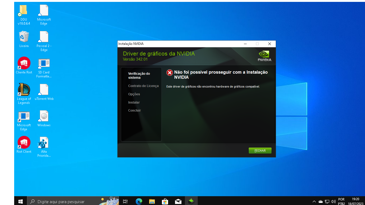Select the uTorrent Web desktop file
Screen dimensions: 365x205
click(x=44, y=92)
